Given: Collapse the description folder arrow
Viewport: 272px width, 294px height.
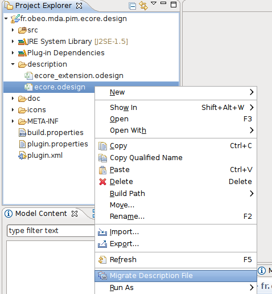Looking at the screenshot, I should 13,64.
